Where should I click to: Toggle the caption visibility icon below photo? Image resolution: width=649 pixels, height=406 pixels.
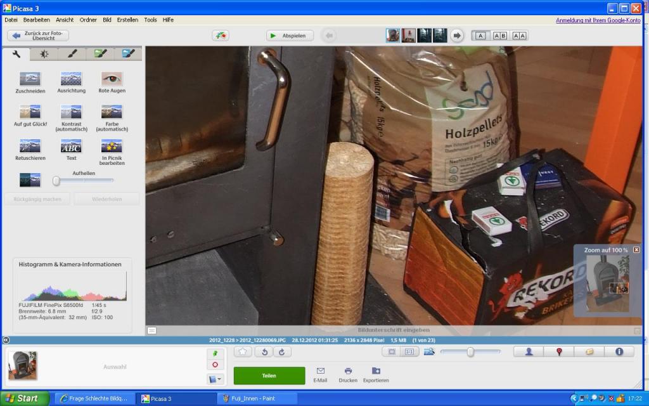152,331
